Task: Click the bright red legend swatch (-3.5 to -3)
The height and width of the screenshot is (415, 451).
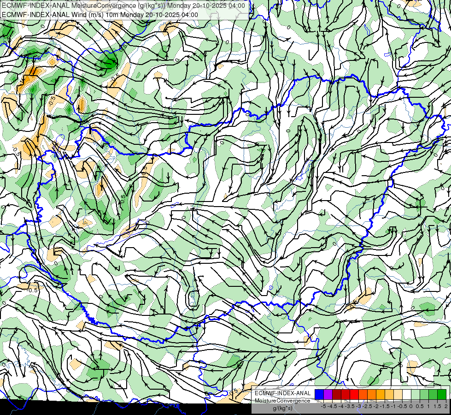Action: click(354, 395)
